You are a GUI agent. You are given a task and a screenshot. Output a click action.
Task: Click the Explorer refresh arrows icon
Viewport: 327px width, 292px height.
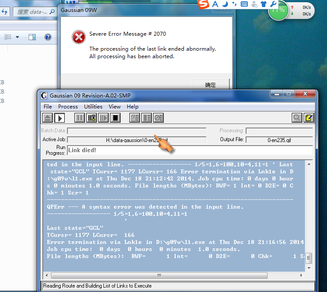[4, 12]
